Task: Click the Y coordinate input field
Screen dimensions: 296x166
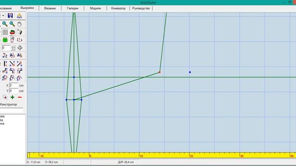Action: pos(14,91)
